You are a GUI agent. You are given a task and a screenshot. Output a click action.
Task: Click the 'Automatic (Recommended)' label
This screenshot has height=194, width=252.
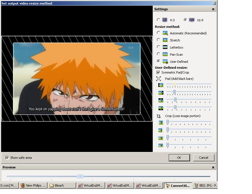tap(188, 33)
